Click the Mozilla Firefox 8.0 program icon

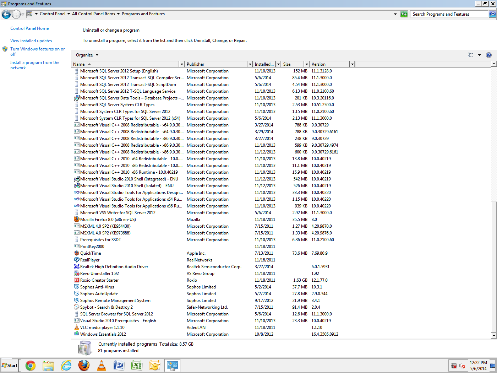click(76, 220)
